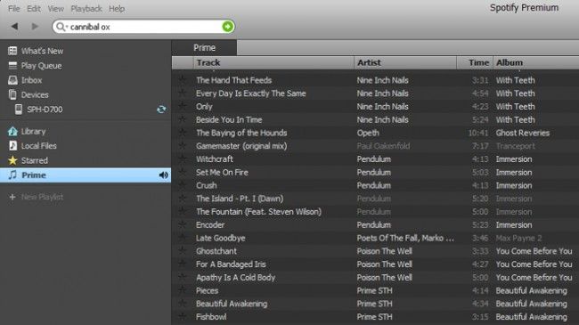579x325 pixels.
Task: Click the SPH-D700 phone icon
Action: tap(19, 110)
